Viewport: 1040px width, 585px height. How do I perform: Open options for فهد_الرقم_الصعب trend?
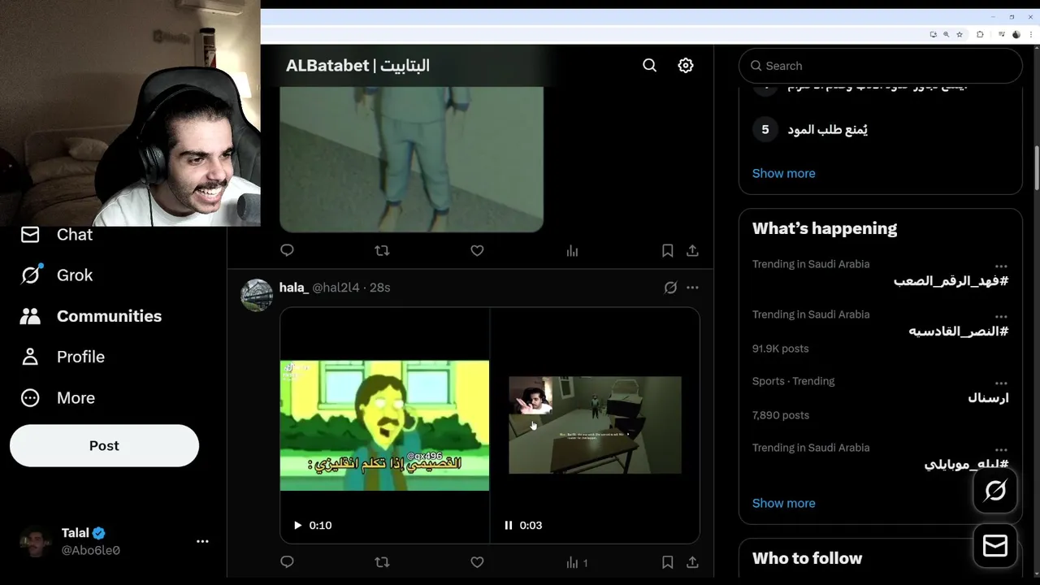pos(1001,266)
